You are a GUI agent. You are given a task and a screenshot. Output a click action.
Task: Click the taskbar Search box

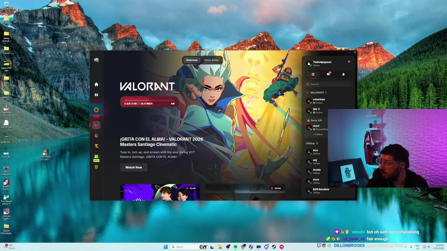189,247
